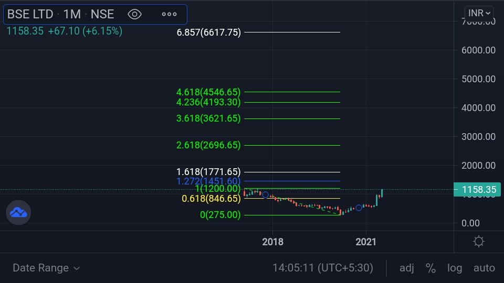Screen dimensions: 504x283
Task: Click the NSE exchange label
Action: [102, 14]
